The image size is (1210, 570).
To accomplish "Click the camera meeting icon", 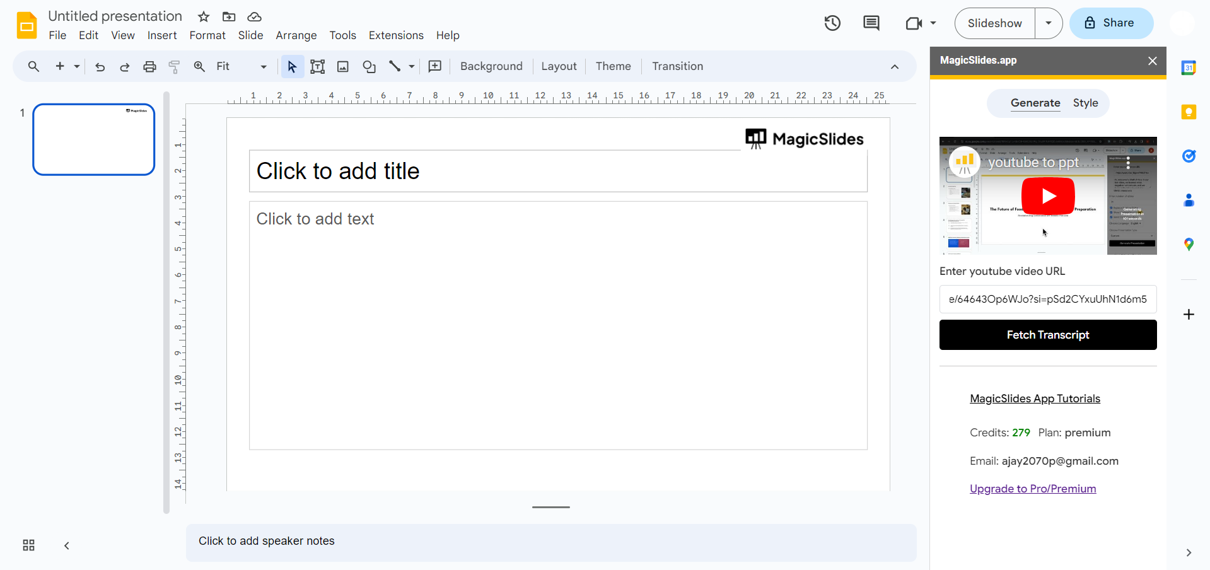I will click(x=913, y=23).
